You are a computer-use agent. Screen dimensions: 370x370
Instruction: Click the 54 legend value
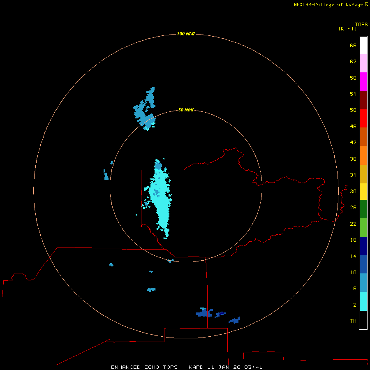point(353,94)
